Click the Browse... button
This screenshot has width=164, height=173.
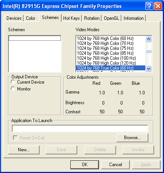point(132,138)
